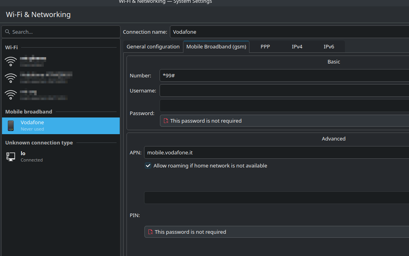Click the APN field mobile.vodafone.it

click(x=277, y=152)
